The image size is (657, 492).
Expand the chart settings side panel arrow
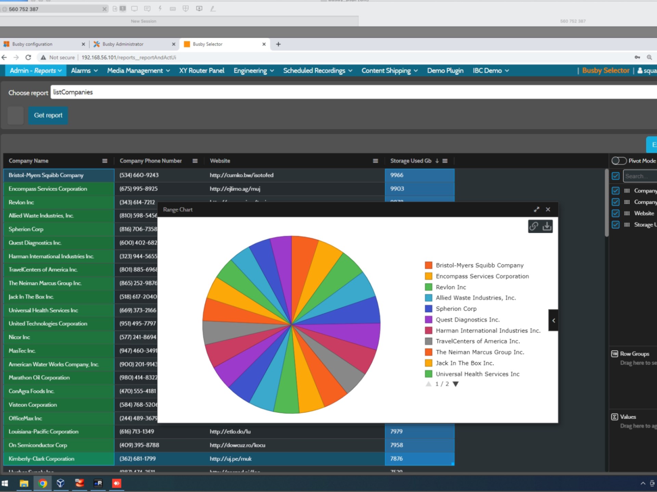(x=553, y=320)
